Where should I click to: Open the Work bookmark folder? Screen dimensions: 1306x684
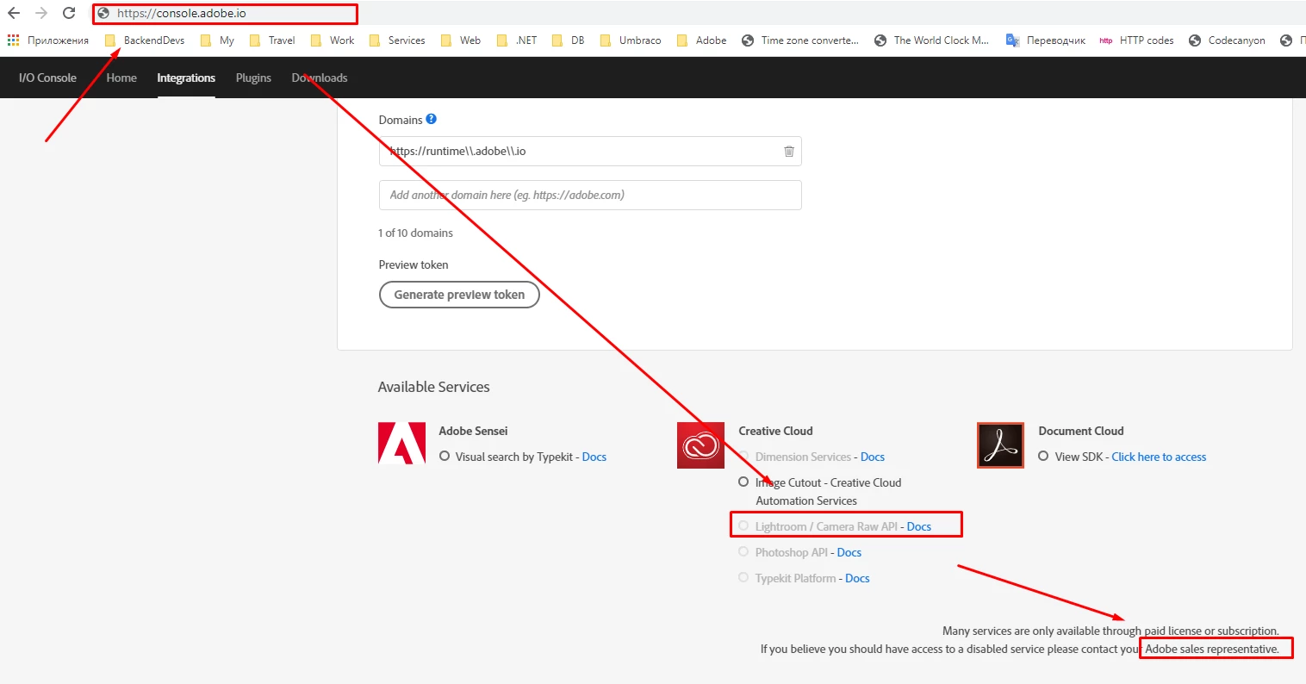[x=333, y=40]
